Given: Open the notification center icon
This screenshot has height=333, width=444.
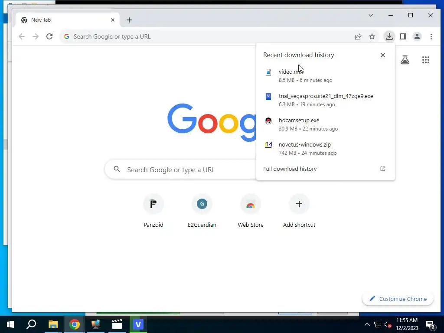Looking at the screenshot, I should 431,325.
